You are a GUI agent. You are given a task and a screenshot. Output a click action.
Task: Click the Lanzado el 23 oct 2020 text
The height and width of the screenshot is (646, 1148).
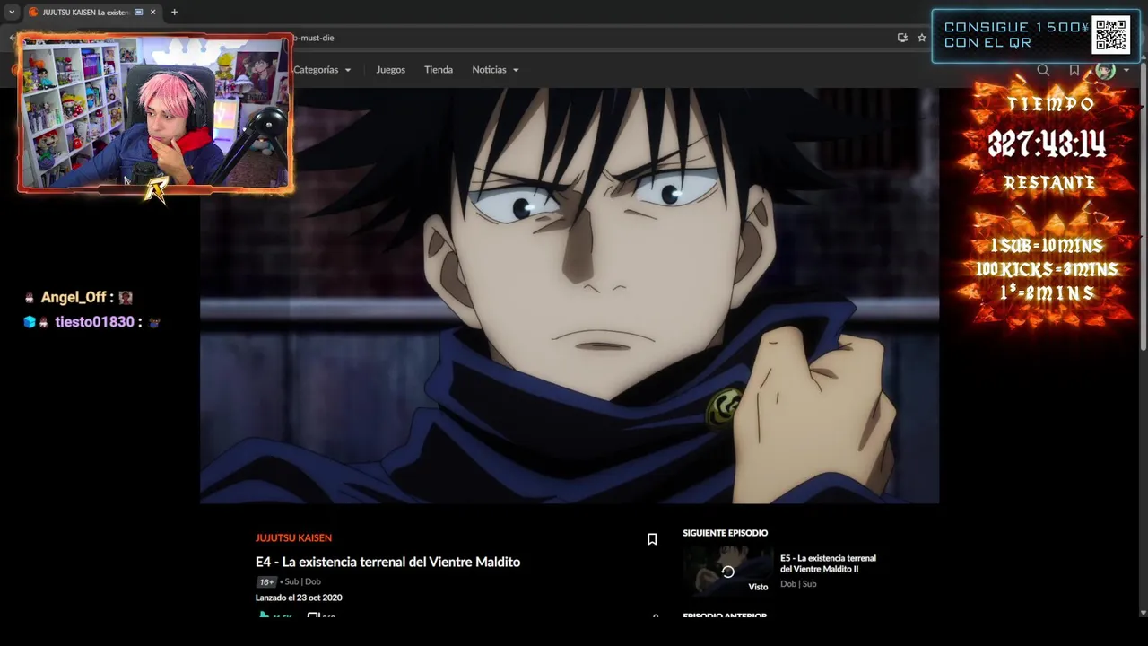pos(299,598)
